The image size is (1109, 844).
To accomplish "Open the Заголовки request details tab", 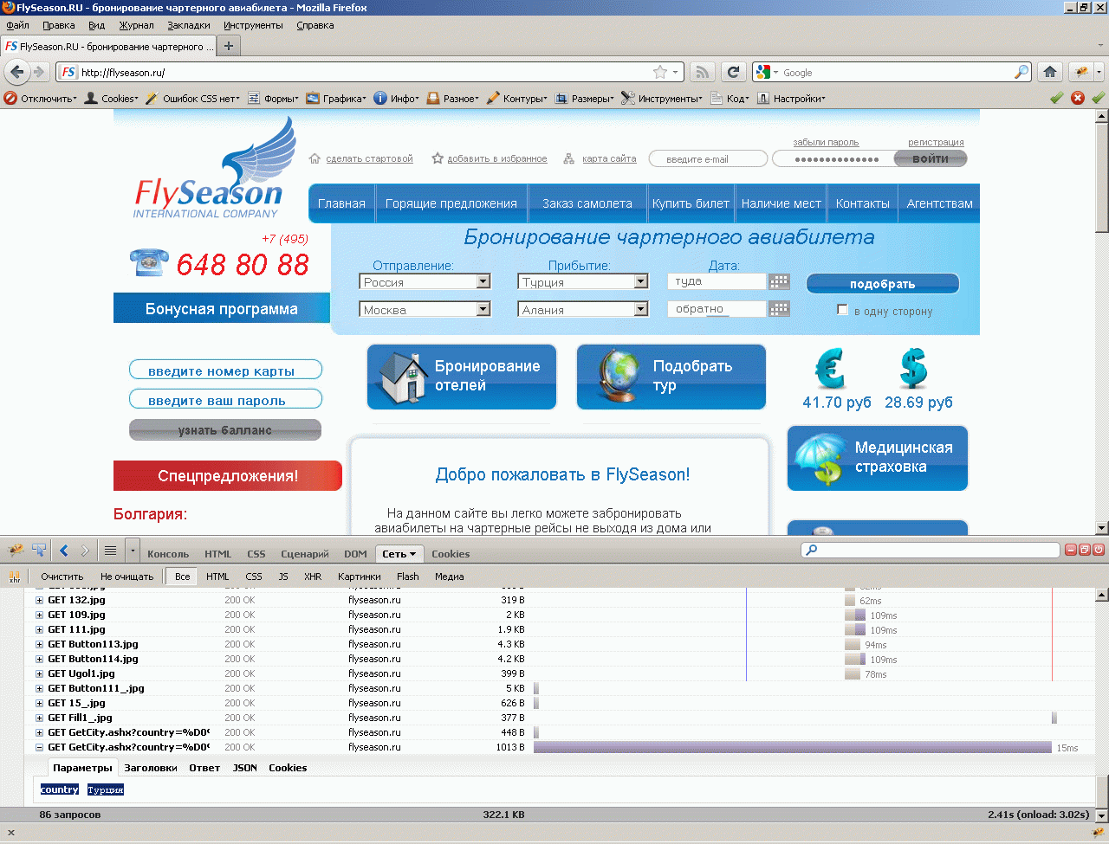I will [151, 768].
